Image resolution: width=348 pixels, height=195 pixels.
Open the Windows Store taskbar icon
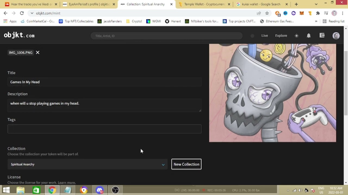[x=36, y=190]
